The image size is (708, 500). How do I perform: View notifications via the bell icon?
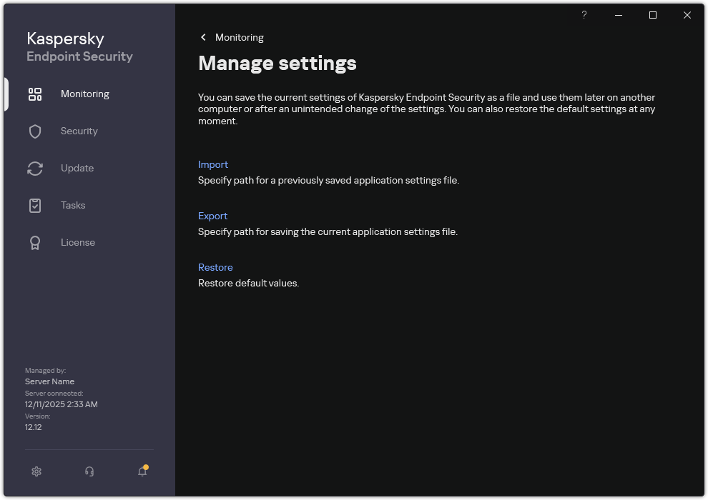point(141,471)
